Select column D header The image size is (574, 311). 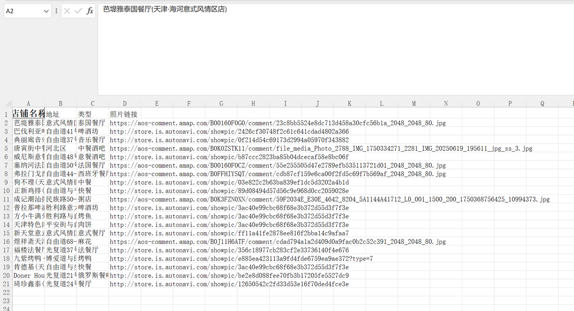pos(125,104)
